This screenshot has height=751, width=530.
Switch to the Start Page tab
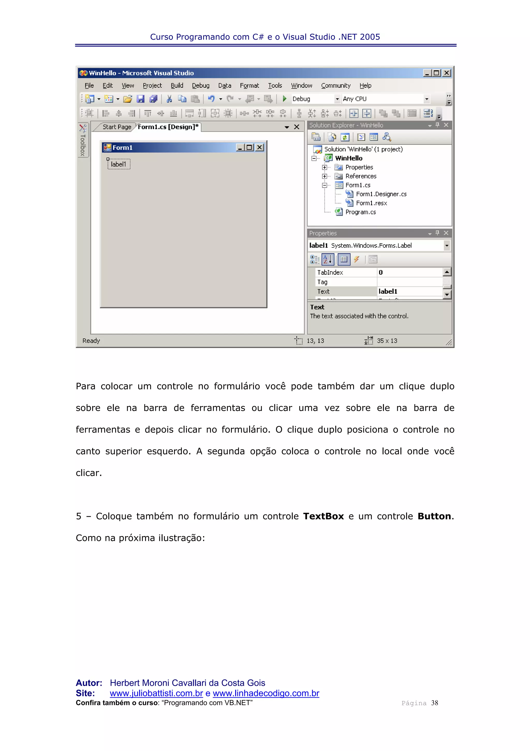click(117, 127)
